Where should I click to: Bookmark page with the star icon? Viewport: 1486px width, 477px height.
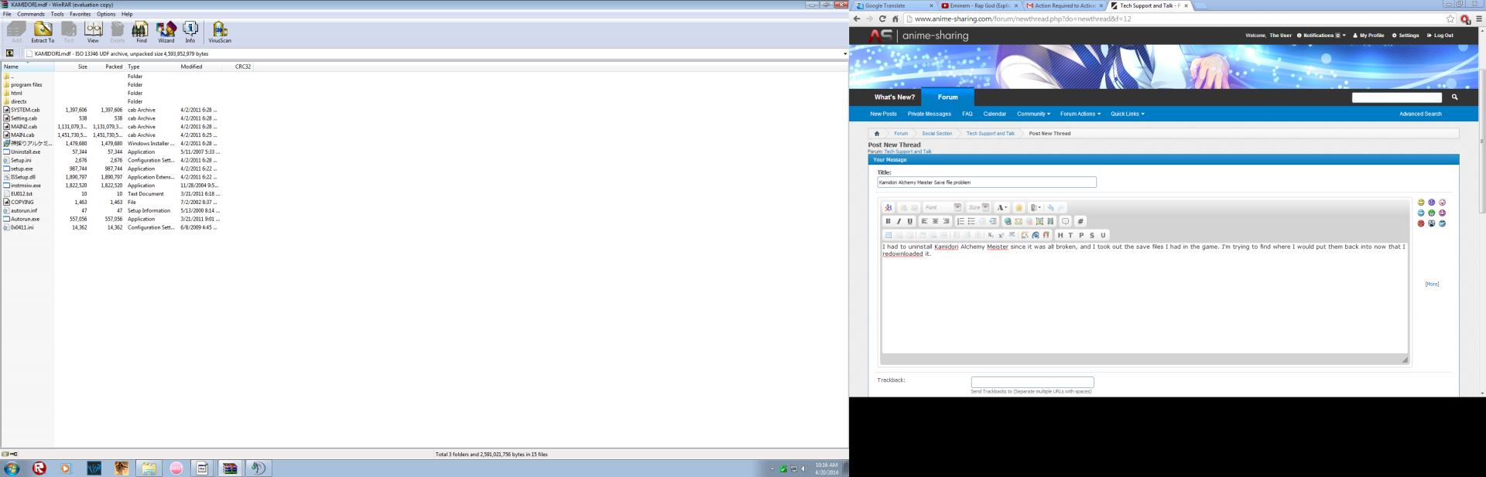pos(1450,19)
